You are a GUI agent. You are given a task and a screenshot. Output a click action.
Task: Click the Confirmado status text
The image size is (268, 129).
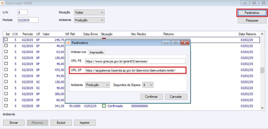[x=115, y=106]
